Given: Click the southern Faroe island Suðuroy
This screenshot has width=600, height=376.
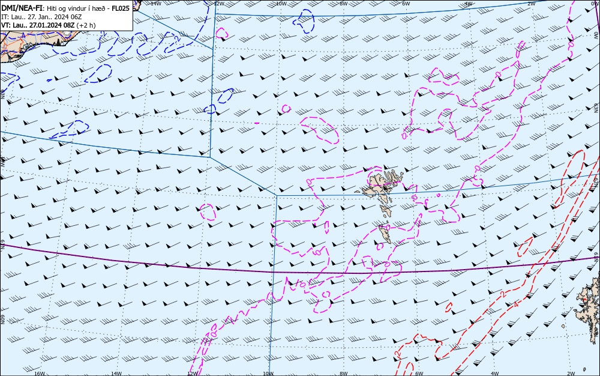Looking at the screenshot, I should click(x=385, y=234).
